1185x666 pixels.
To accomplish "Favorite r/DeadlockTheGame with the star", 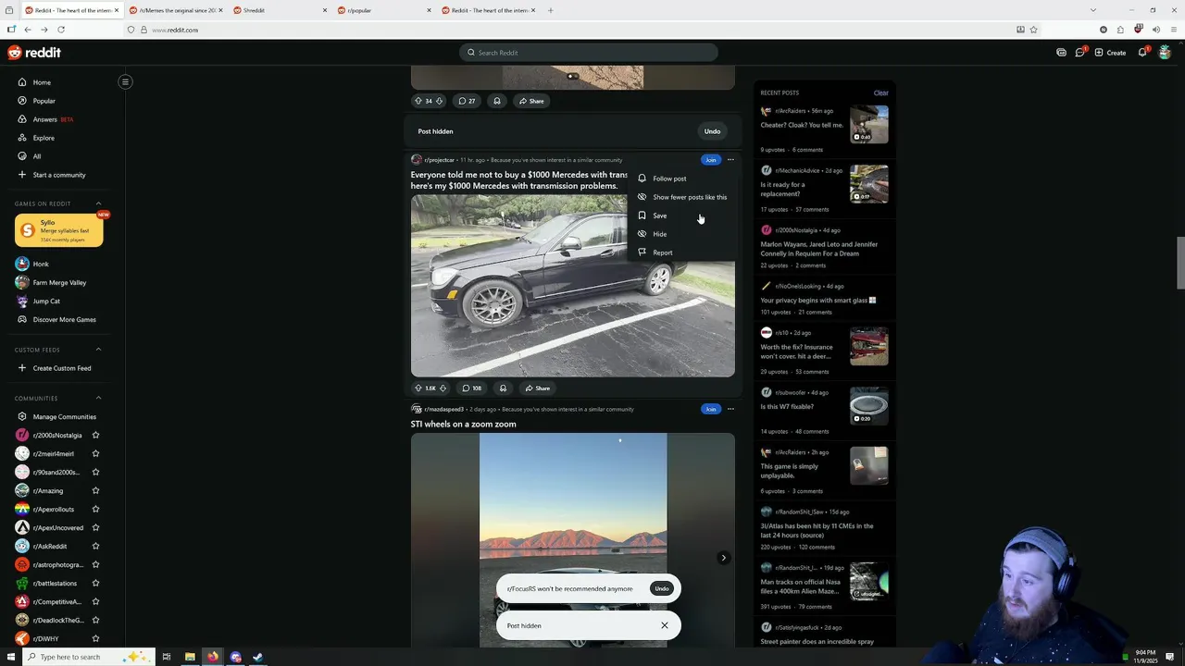I will coord(95,620).
